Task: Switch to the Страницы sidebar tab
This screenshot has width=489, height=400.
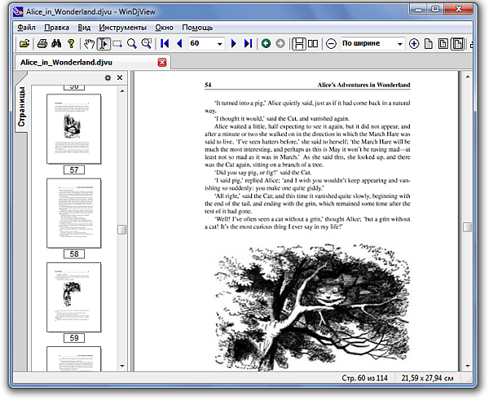Action: coord(22,106)
